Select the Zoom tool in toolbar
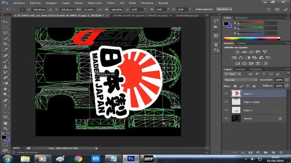The image size is (291, 163). click(5, 129)
